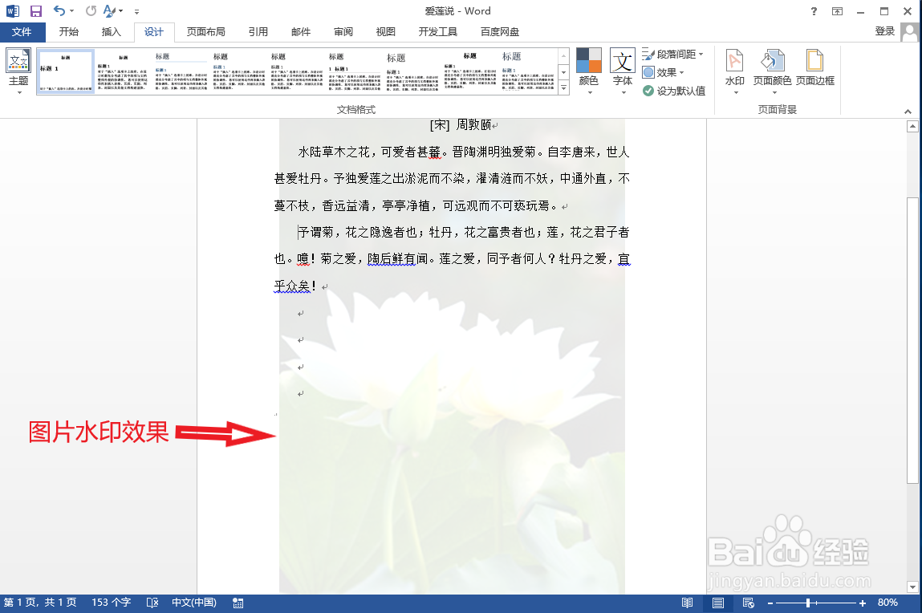
Task: Open the Colors (颜色) palette button
Action: [589, 71]
